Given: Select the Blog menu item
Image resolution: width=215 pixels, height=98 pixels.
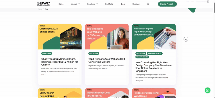Looking at the screenshot, I should pyautogui.click(x=123, y=4).
